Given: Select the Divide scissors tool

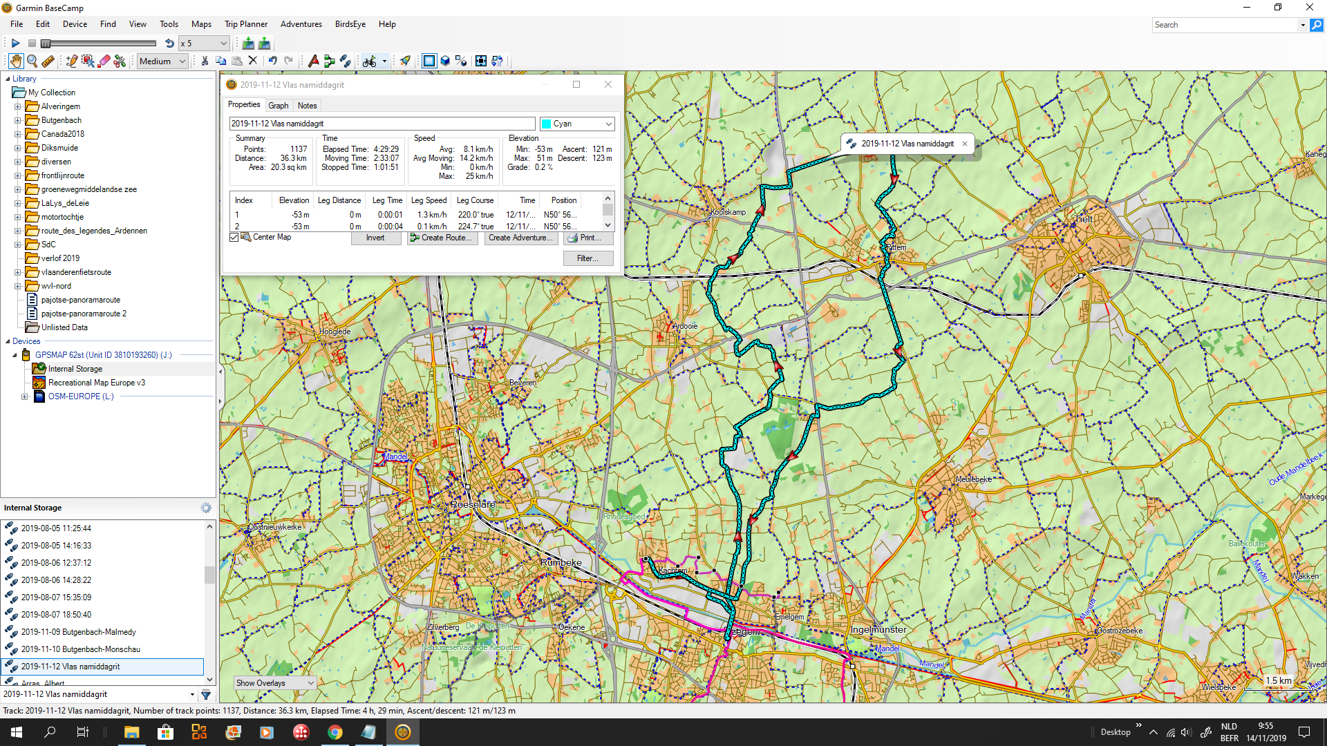Looking at the screenshot, I should pos(120,61).
